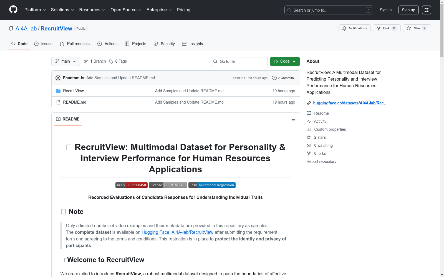Click the License CC BY-NC 4.0 badge
This screenshot has width=444, height=277.
pyautogui.click(x=168, y=185)
